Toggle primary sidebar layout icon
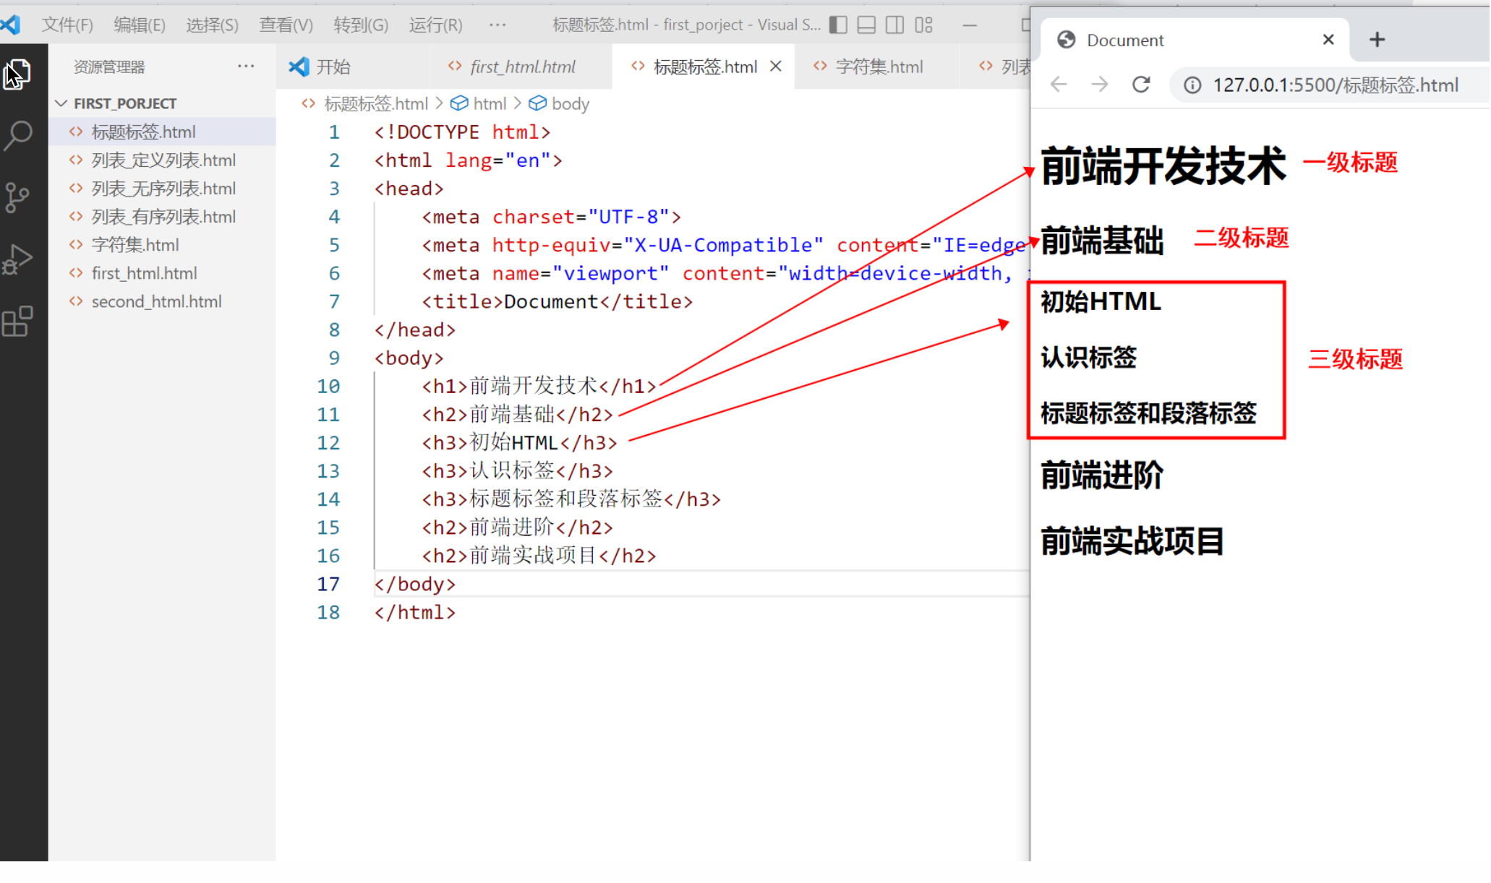 click(x=838, y=25)
